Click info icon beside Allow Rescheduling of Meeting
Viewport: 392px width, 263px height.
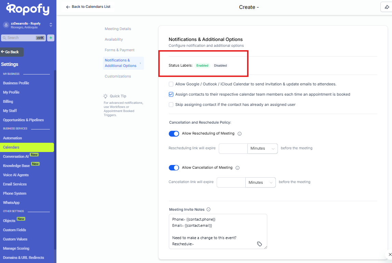coord(240,134)
